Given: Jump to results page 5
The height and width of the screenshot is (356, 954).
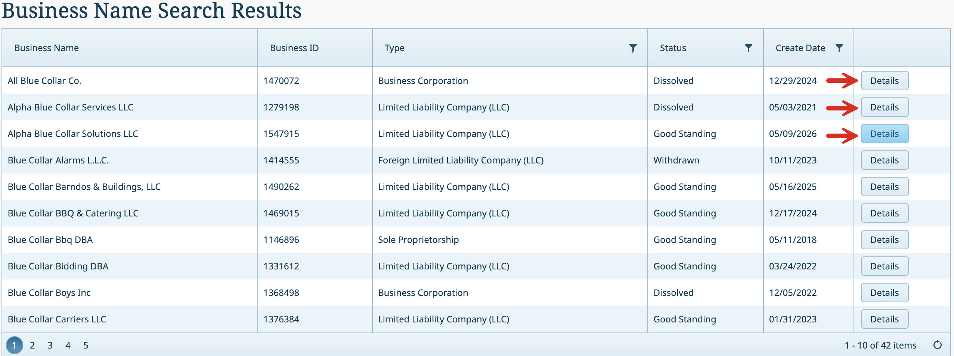Looking at the screenshot, I should coord(86,346).
